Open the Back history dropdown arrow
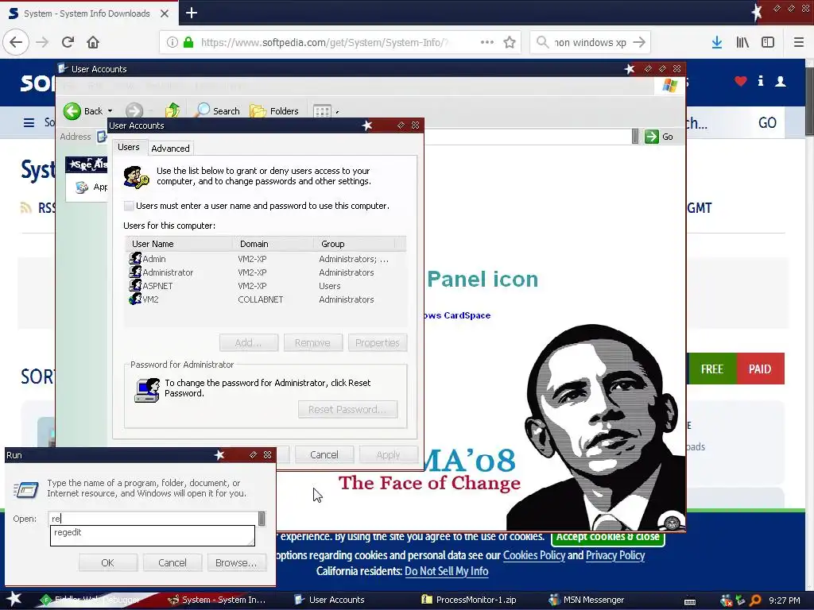Screen dimensions: 814x610 [110, 111]
